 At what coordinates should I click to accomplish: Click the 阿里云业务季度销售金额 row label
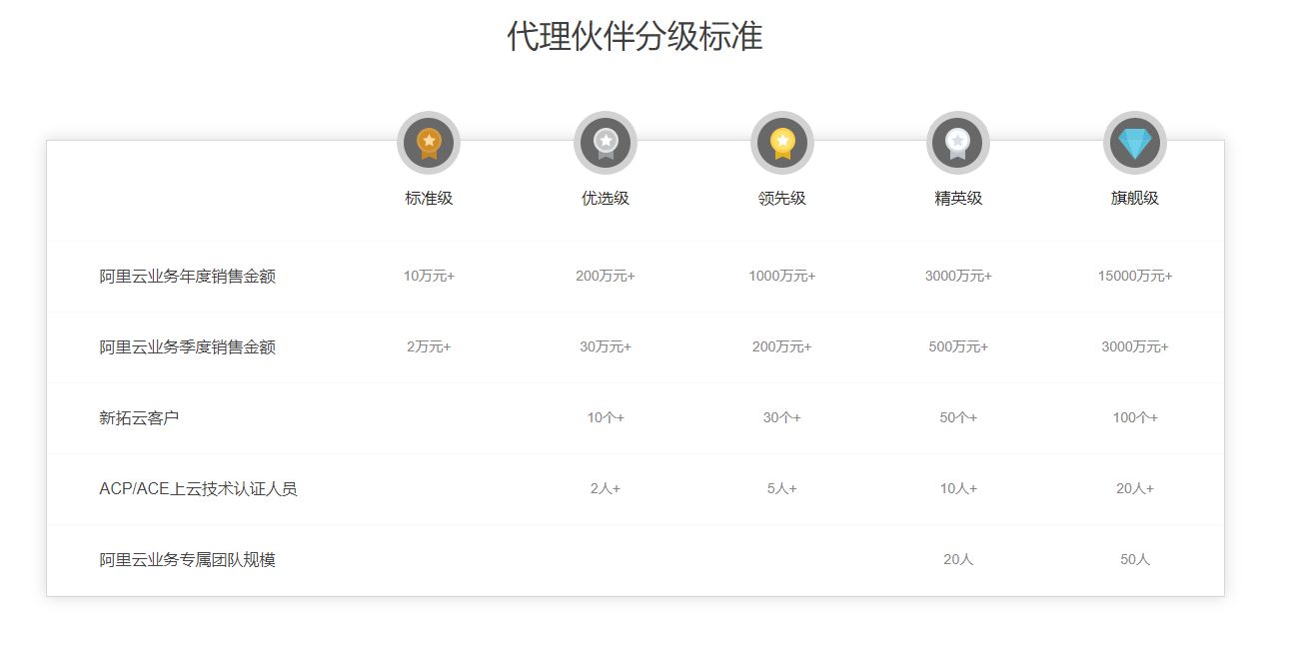click(x=187, y=347)
